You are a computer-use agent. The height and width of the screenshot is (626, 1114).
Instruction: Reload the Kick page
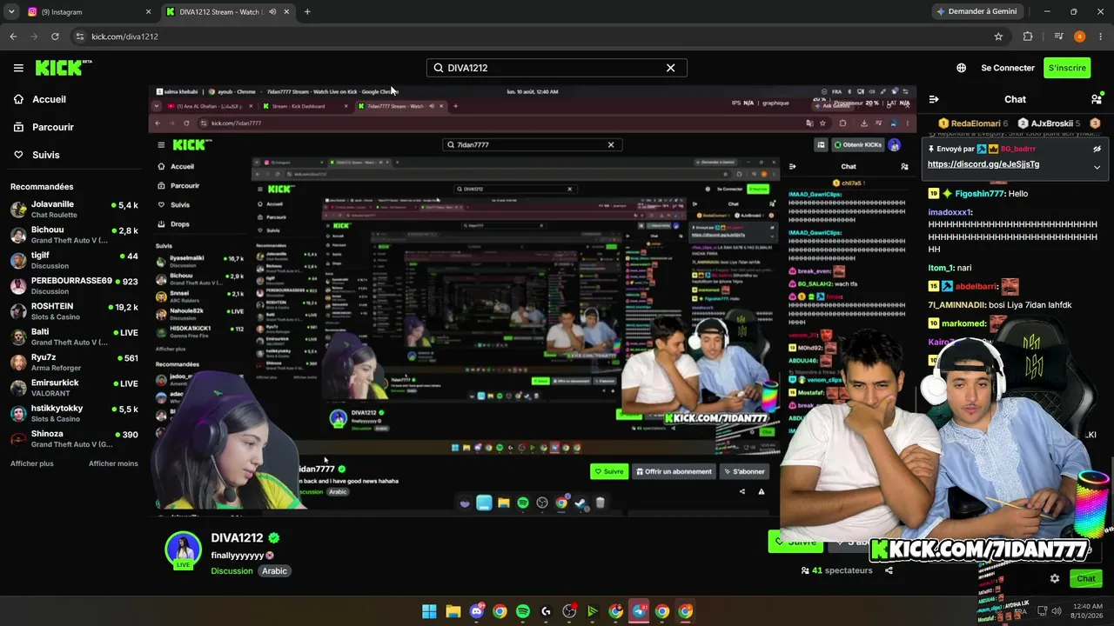[55, 37]
